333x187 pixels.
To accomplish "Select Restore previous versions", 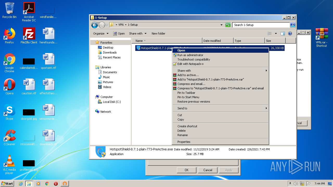I will tap(220, 102).
